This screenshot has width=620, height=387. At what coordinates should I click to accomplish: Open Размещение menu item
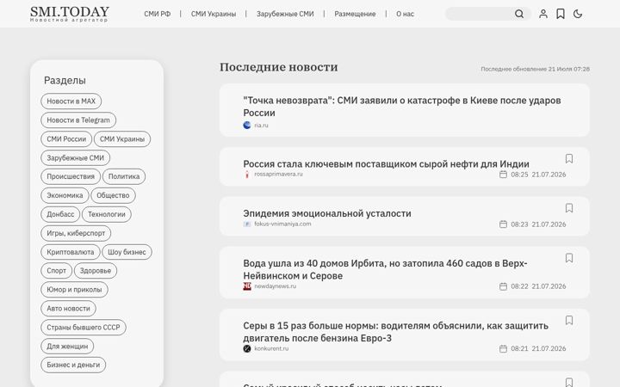[x=355, y=14]
